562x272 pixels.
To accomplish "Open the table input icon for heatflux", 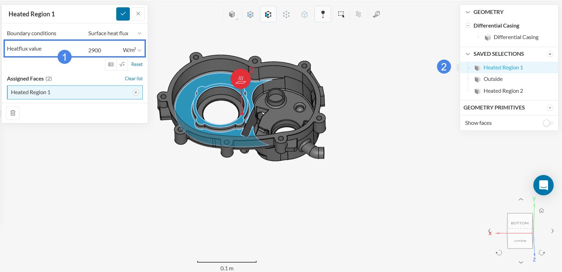I will [111, 65].
